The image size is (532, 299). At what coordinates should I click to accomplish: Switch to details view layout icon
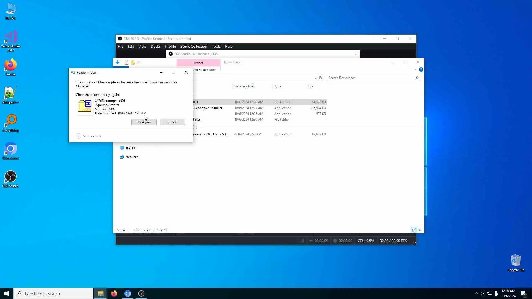(414, 230)
